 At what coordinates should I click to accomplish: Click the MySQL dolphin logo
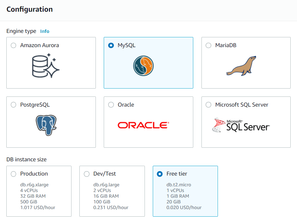point(143,66)
